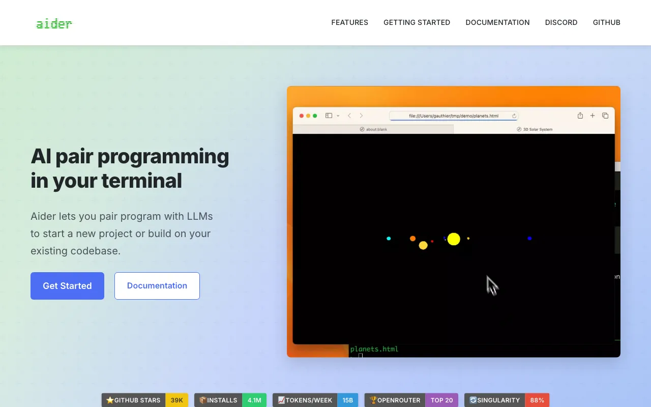Viewport: 651px width, 407px height.
Task: Click the back arrow in demo browser
Action: click(349, 115)
